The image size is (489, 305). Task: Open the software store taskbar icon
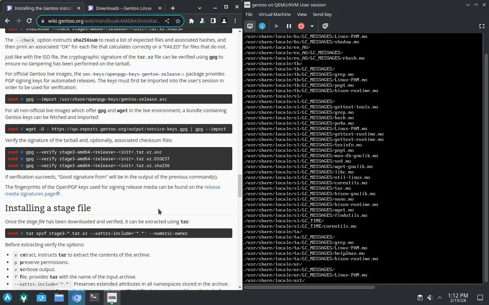tap(41, 298)
